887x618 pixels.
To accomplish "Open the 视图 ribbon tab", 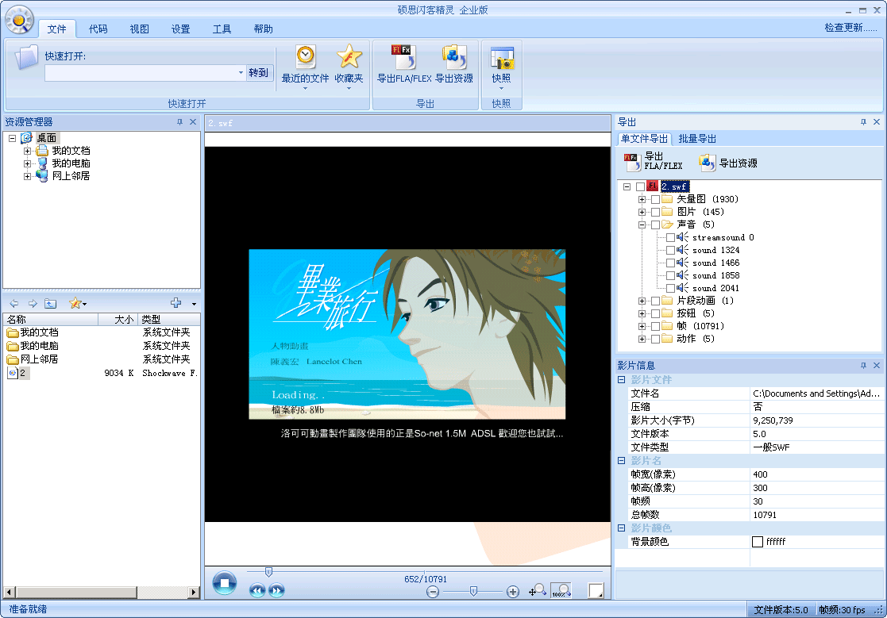I will (x=139, y=29).
